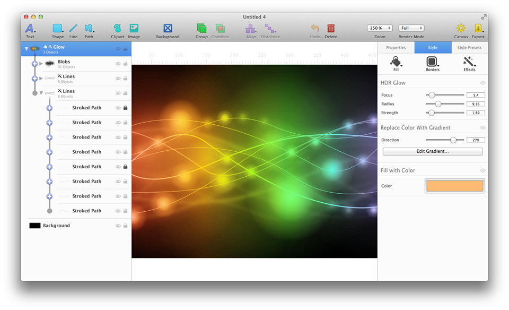509x310 pixels.
Task: Click the Direction value field 270
Action: 476,140
